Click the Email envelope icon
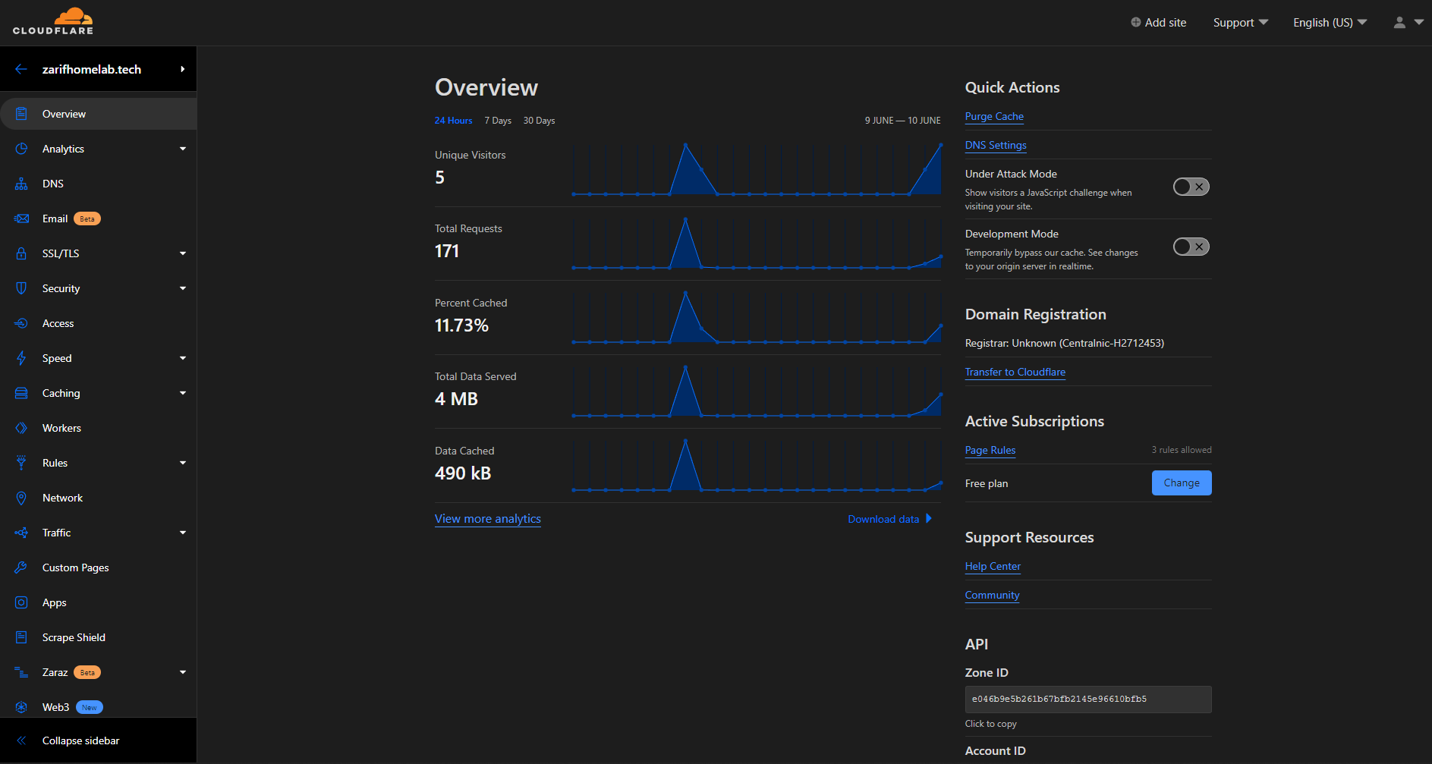This screenshot has width=1432, height=764. (21, 219)
